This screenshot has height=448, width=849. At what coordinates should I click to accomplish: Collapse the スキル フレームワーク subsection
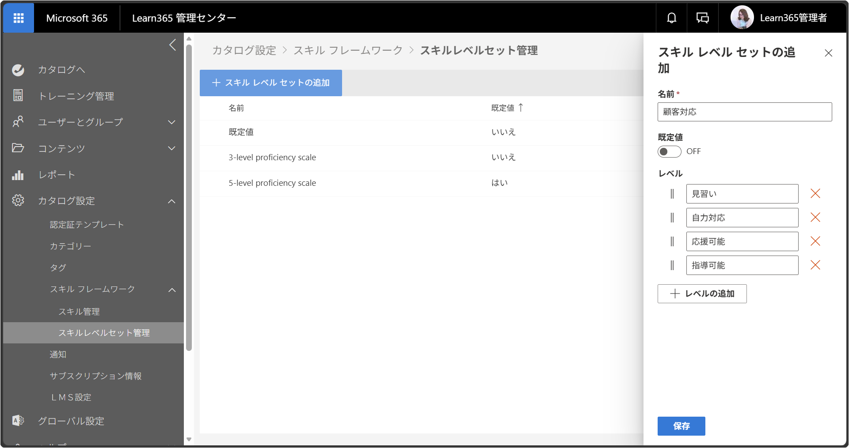tap(172, 290)
